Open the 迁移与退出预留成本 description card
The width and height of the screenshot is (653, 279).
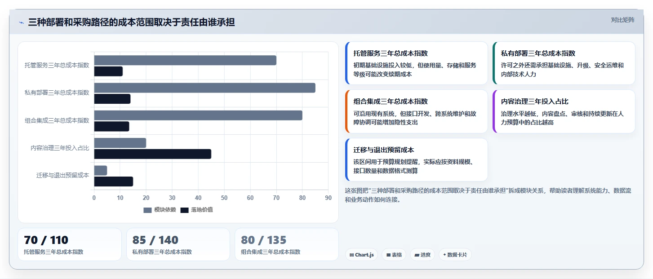point(416,159)
